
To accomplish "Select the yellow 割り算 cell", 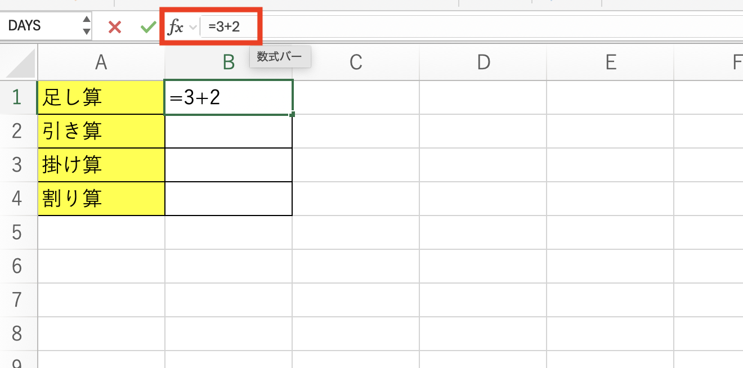I will click(x=100, y=198).
